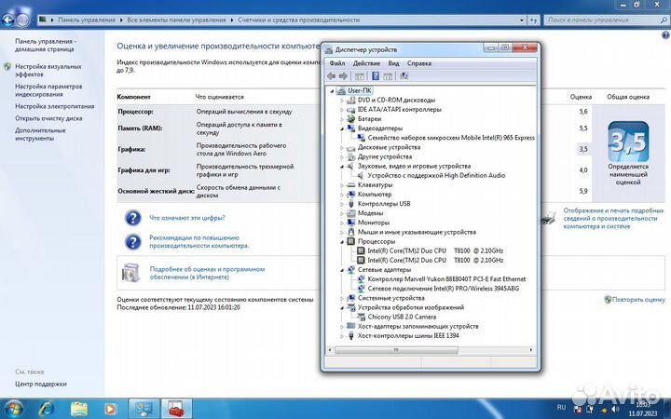
Task: Open the Файл menu in Device Manager
Action: click(336, 63)
